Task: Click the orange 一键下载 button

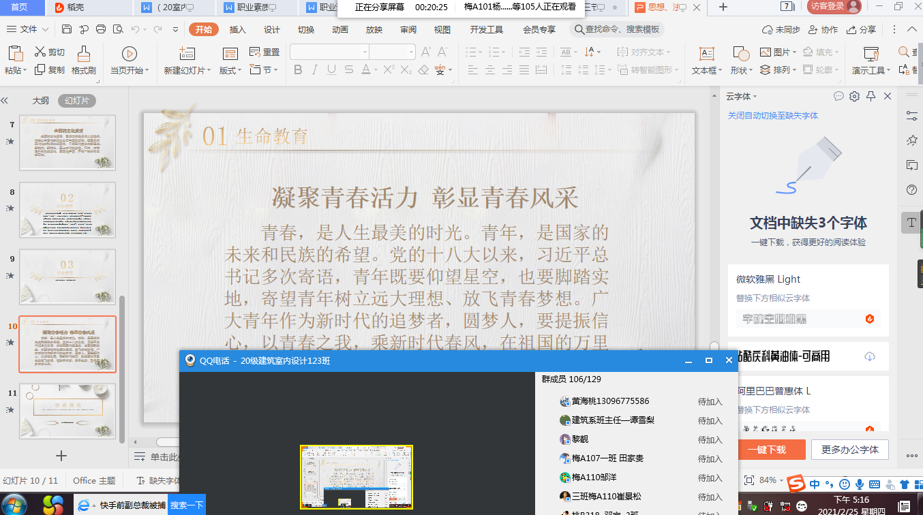Action: (773, 450)
